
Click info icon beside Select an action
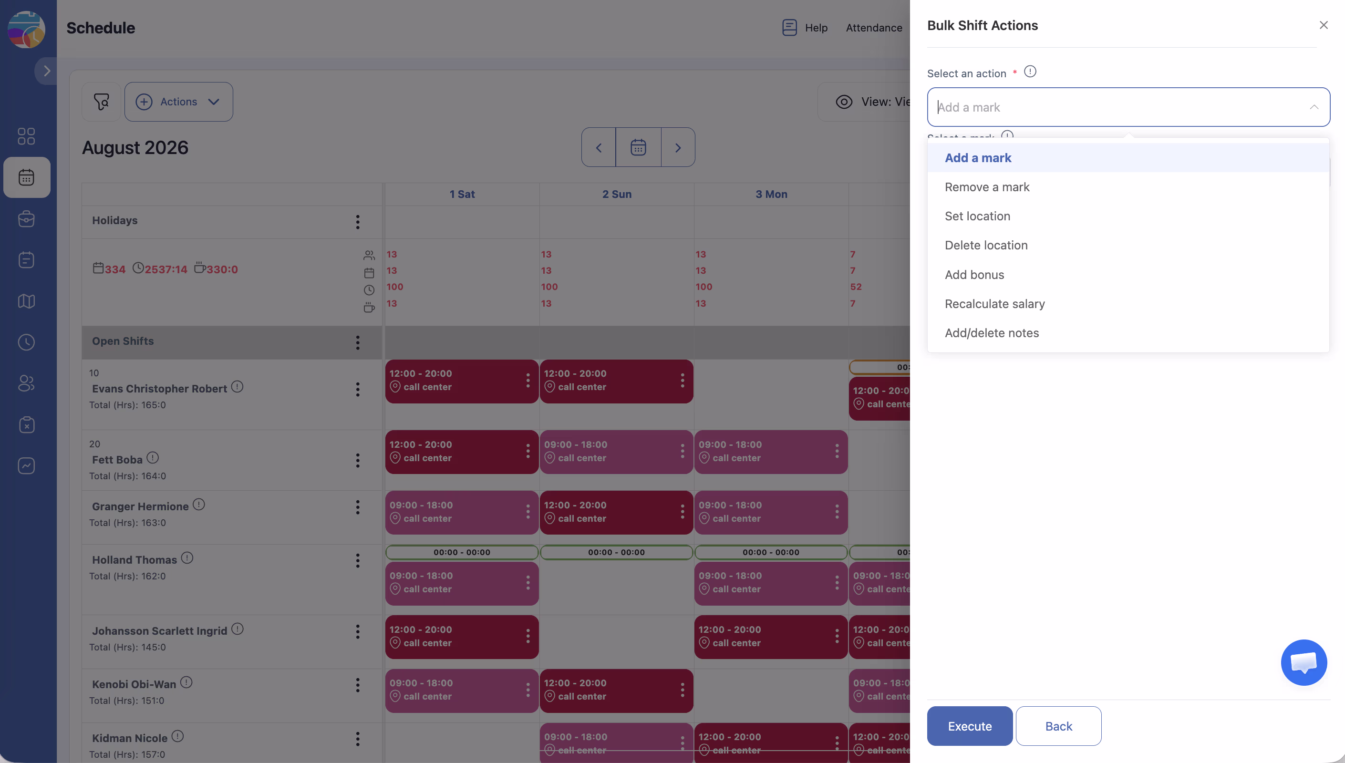1030,72
